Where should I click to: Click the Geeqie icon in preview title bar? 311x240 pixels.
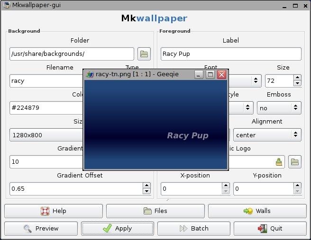(90, 74)
